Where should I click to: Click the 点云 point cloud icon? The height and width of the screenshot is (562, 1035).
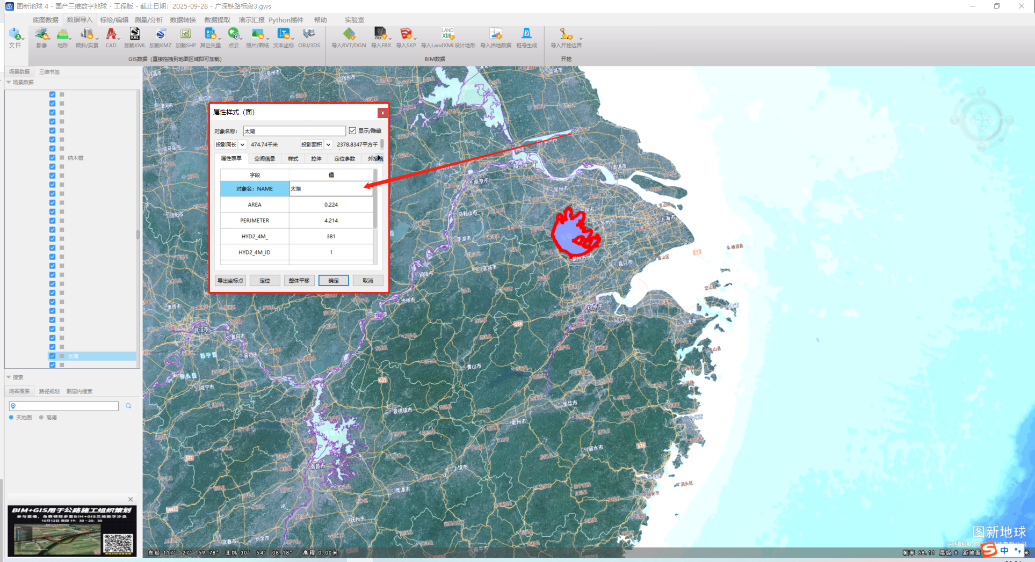coord(233,34)
